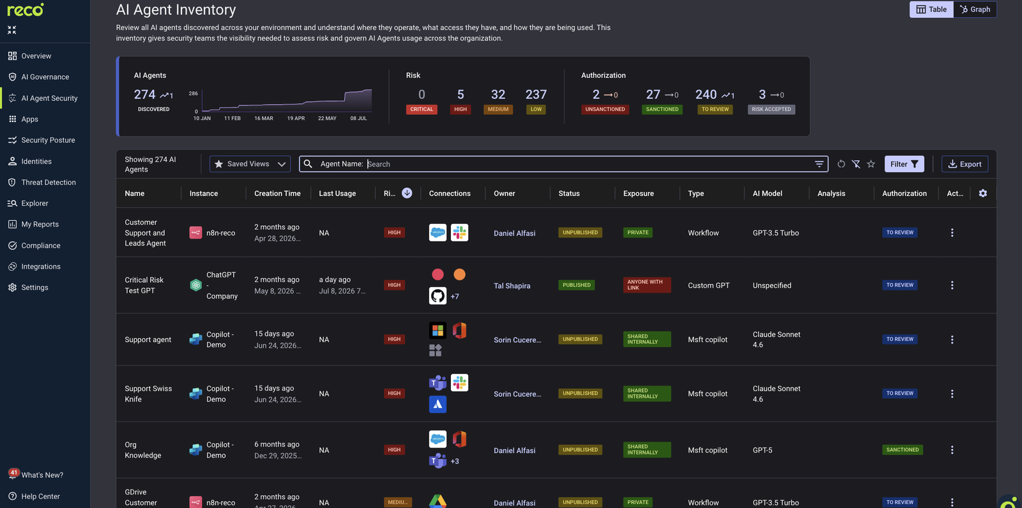Switch to Graph view

pyautogui.click(x=975, y=10)
